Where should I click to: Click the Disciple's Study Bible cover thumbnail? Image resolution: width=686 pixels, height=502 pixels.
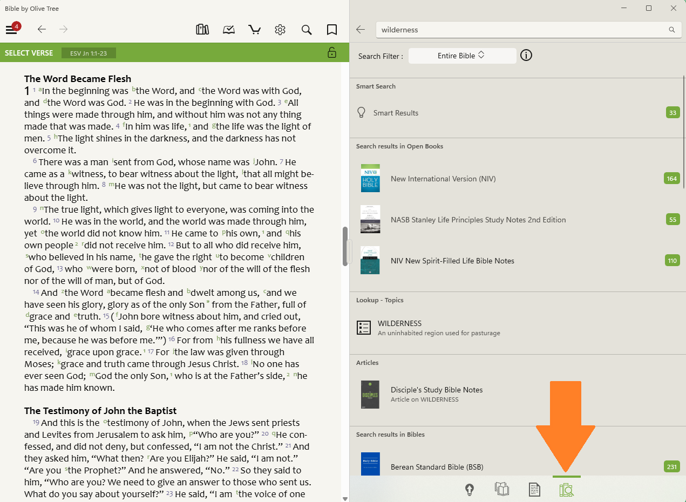(x=370, y=395)
